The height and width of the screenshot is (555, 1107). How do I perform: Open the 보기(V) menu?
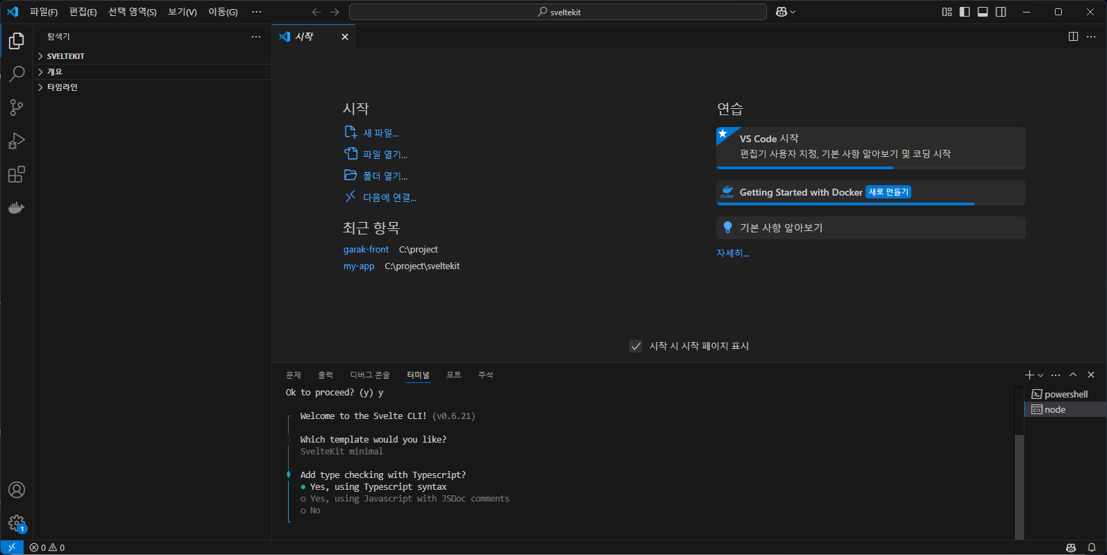click(x=183, y=12)
